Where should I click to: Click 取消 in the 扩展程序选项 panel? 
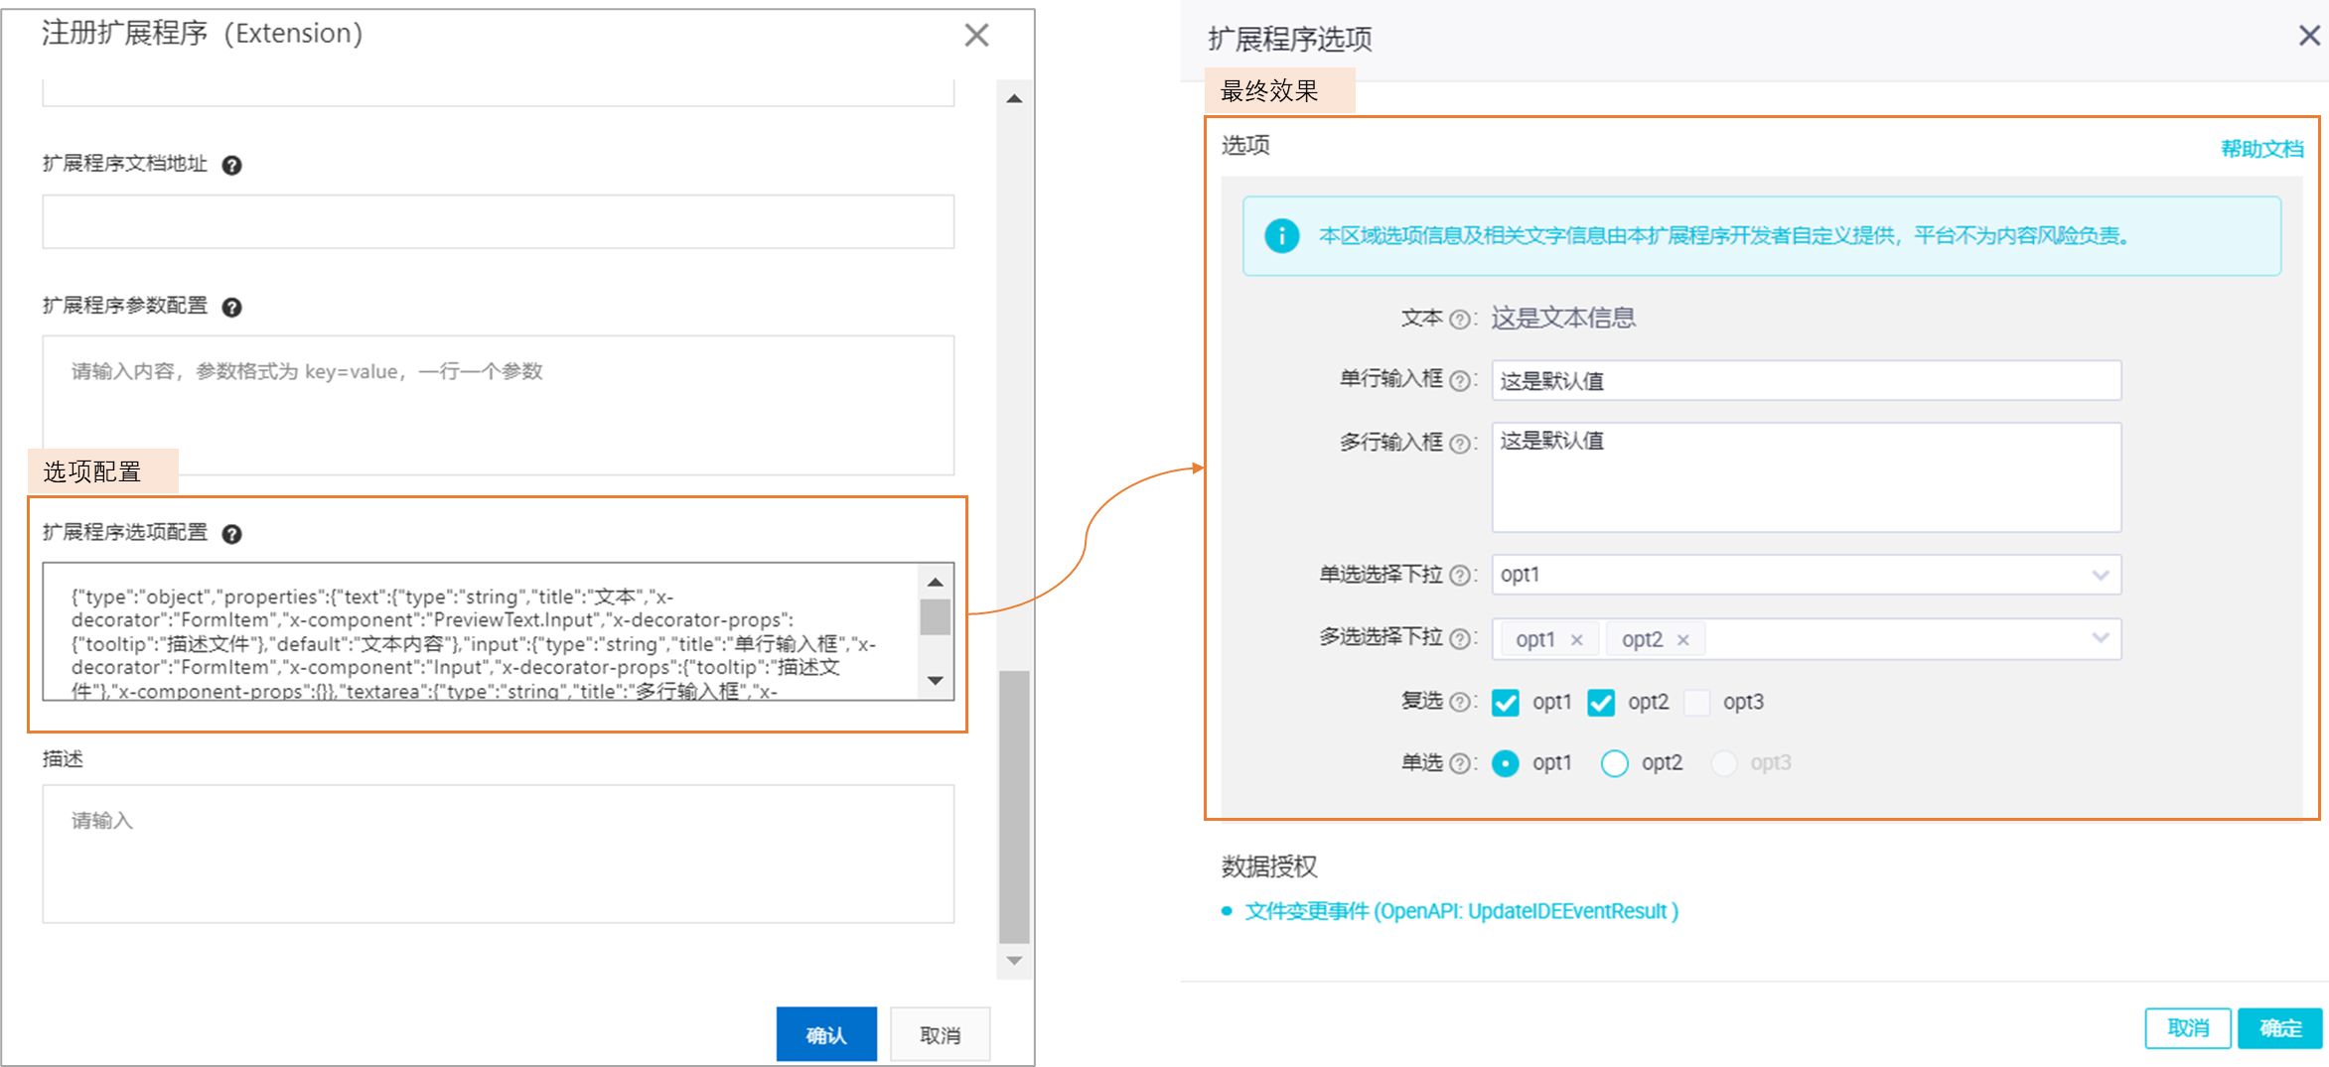click(x=2188, y=1028)
